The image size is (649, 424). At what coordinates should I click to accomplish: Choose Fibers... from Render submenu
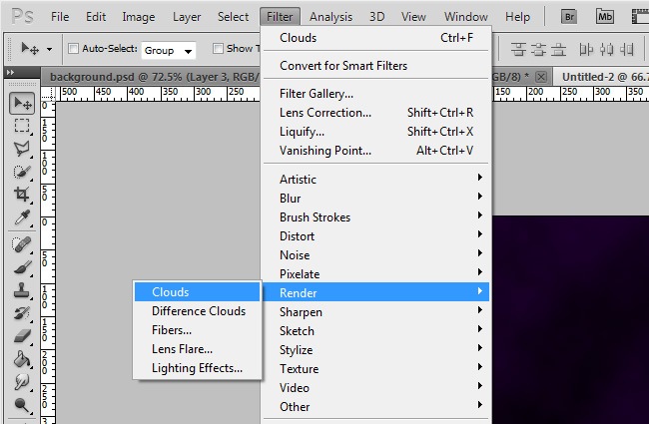[197, 329]
